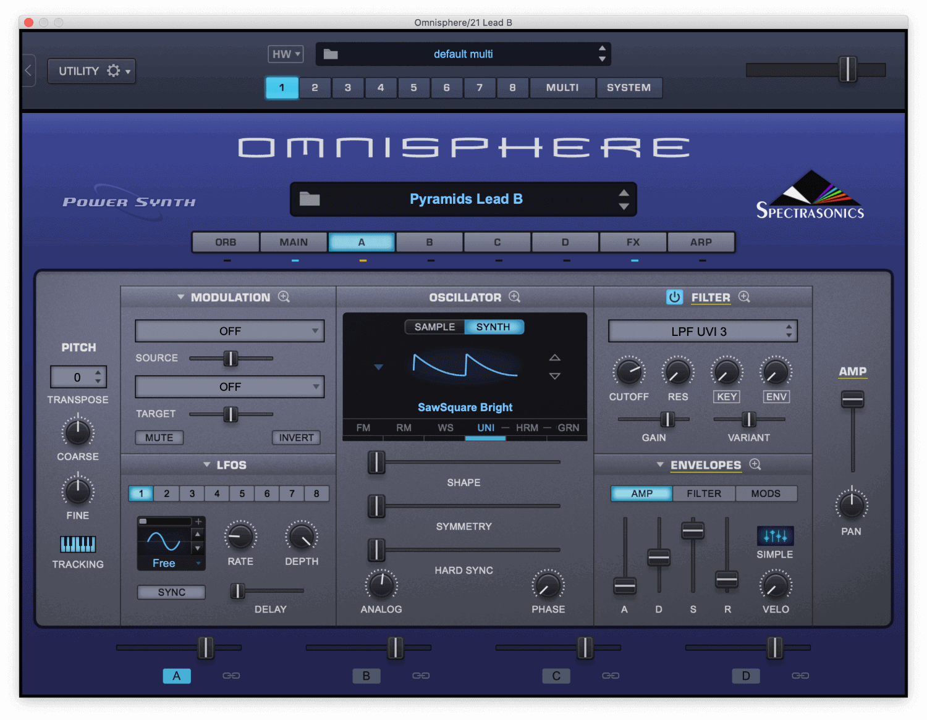The image size is (927, 720).
Task: Open the LPF UVI 3 filter type dropdown
Action: coord(703,332)
